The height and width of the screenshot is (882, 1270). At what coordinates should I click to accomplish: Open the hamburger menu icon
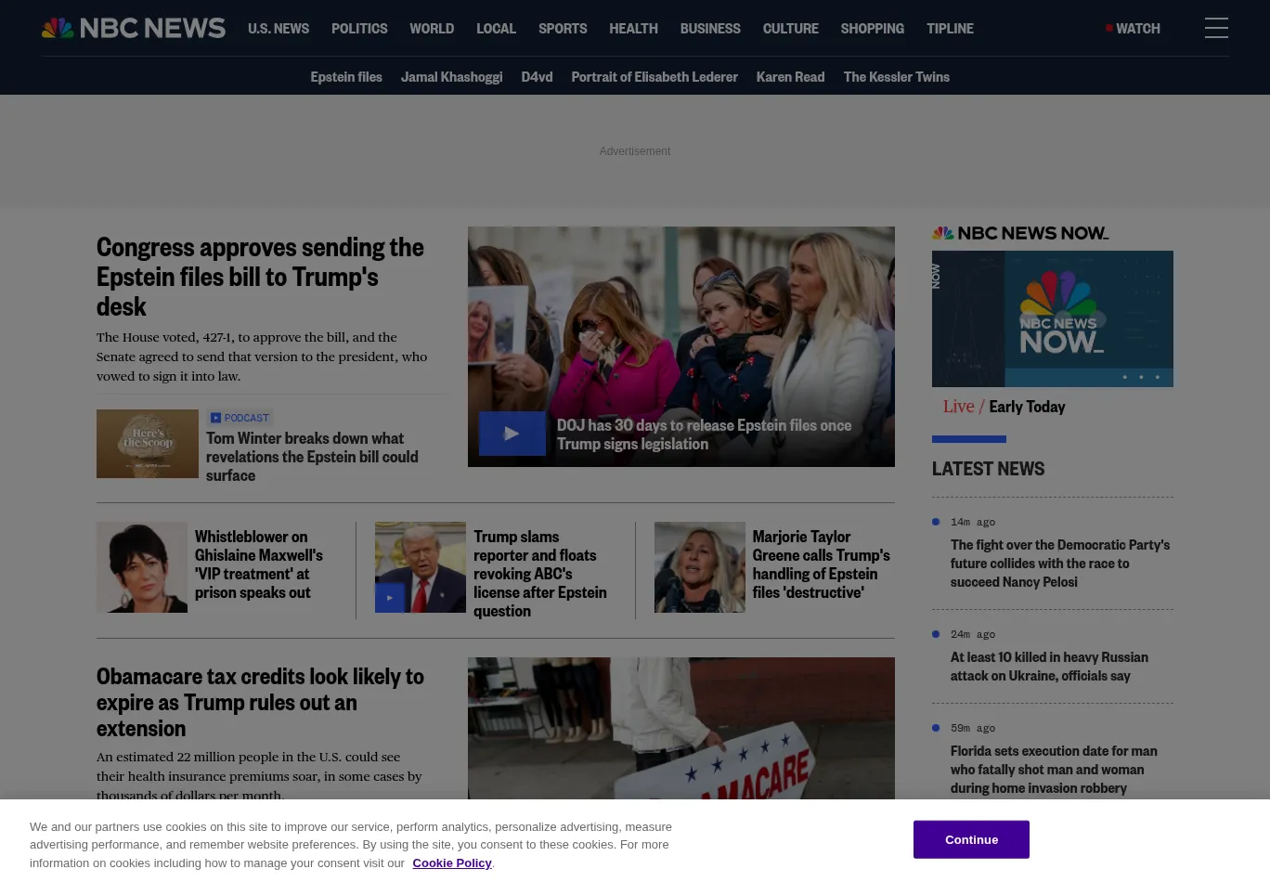(x=1216, y=28)
